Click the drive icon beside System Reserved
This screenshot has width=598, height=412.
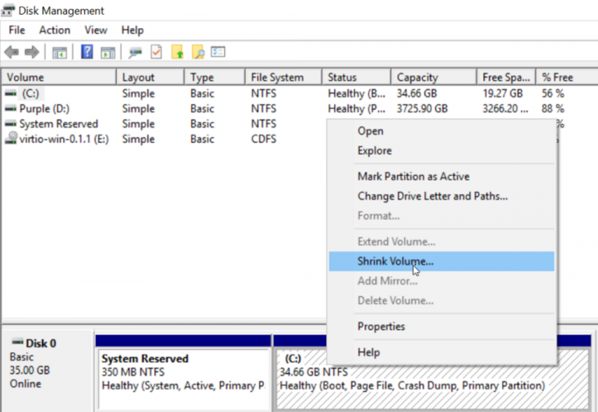[x=11, y=124]
